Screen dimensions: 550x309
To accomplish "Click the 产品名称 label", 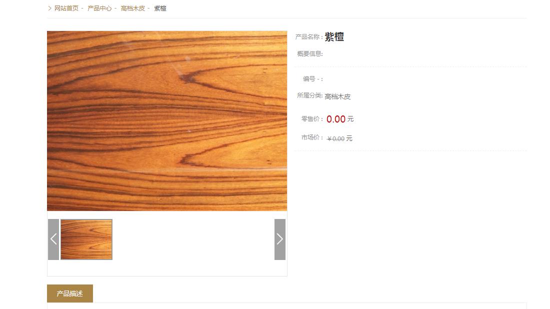I will pos(308,37).
